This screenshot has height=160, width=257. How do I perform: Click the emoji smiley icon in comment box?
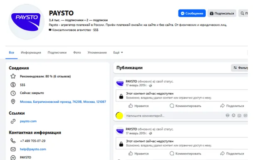pos(234,116)
